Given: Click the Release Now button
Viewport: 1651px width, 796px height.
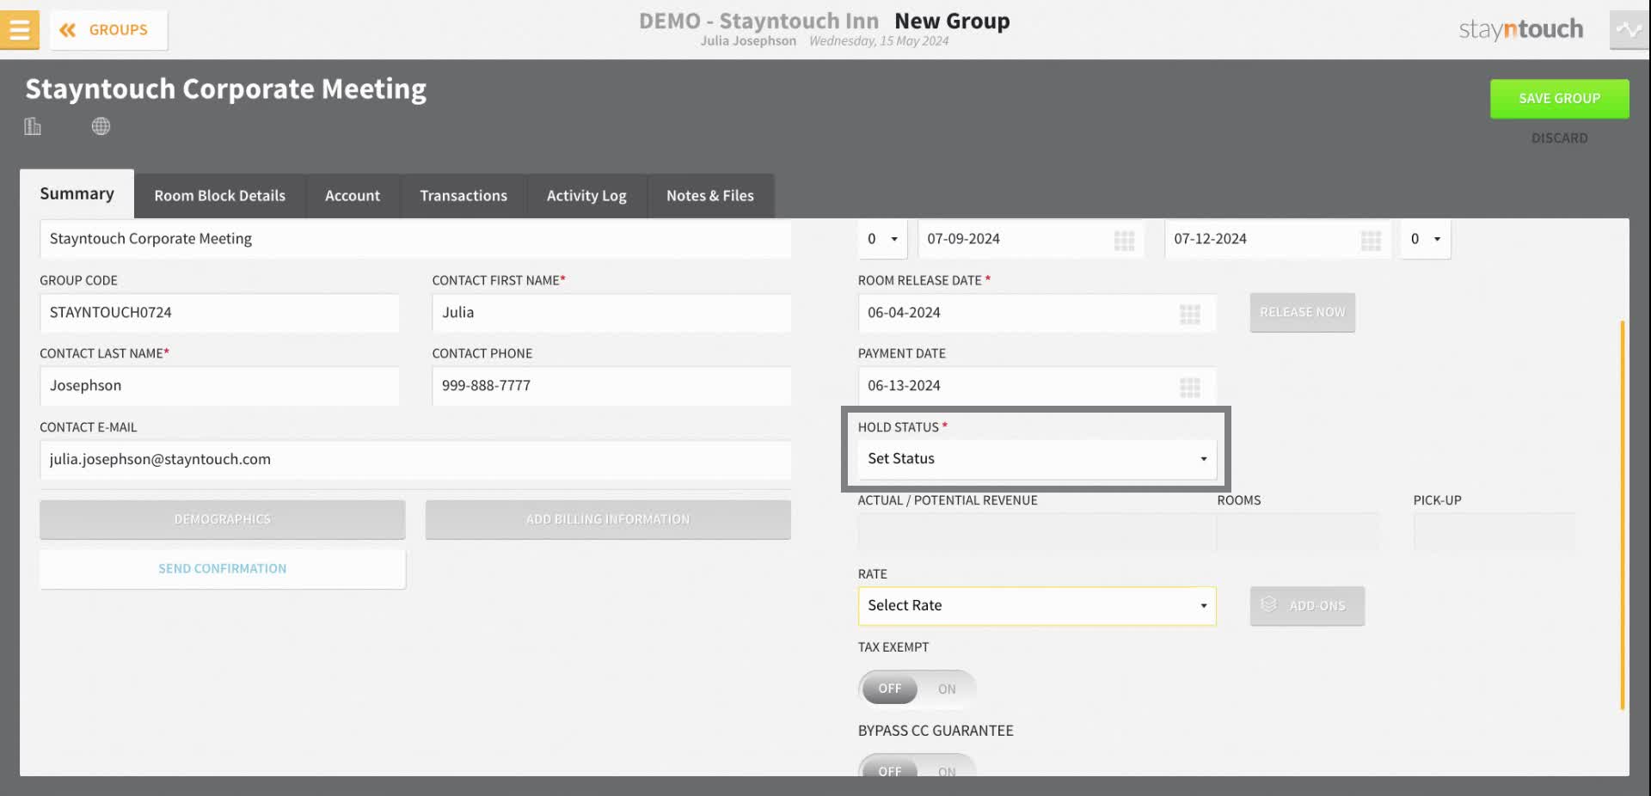Looking at the screenshot, I should (x=1302, y=313).
